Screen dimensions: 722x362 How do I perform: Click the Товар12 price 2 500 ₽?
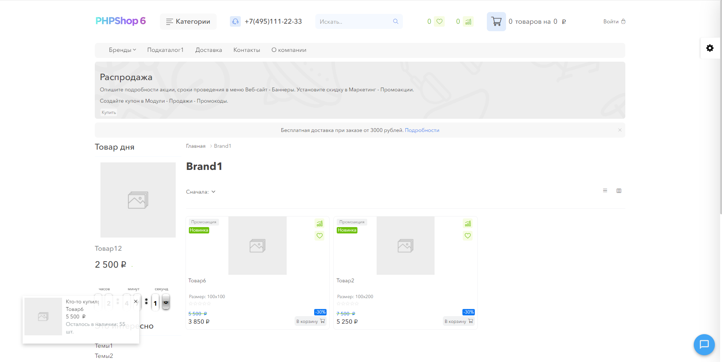pos(111,265)
